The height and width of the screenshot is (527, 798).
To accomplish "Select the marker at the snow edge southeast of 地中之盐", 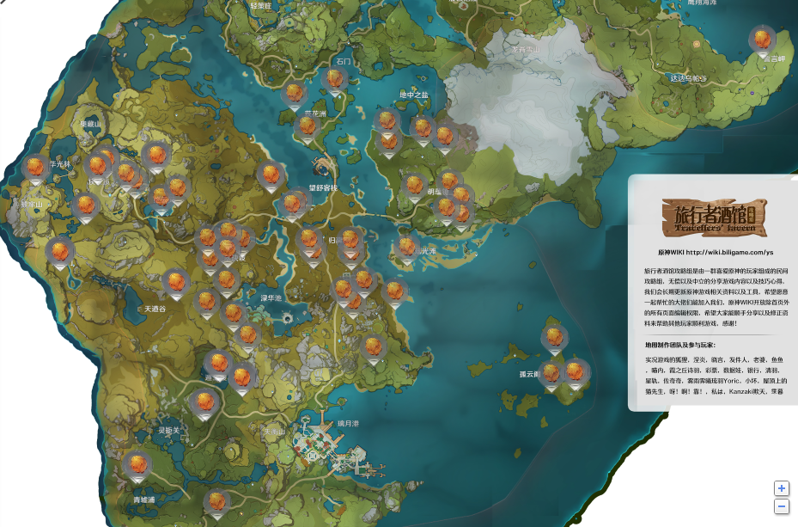I will 445,138.
